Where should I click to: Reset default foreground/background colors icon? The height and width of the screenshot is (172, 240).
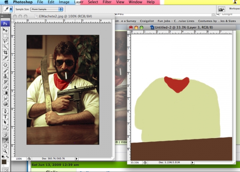click(x=3, y=157)
